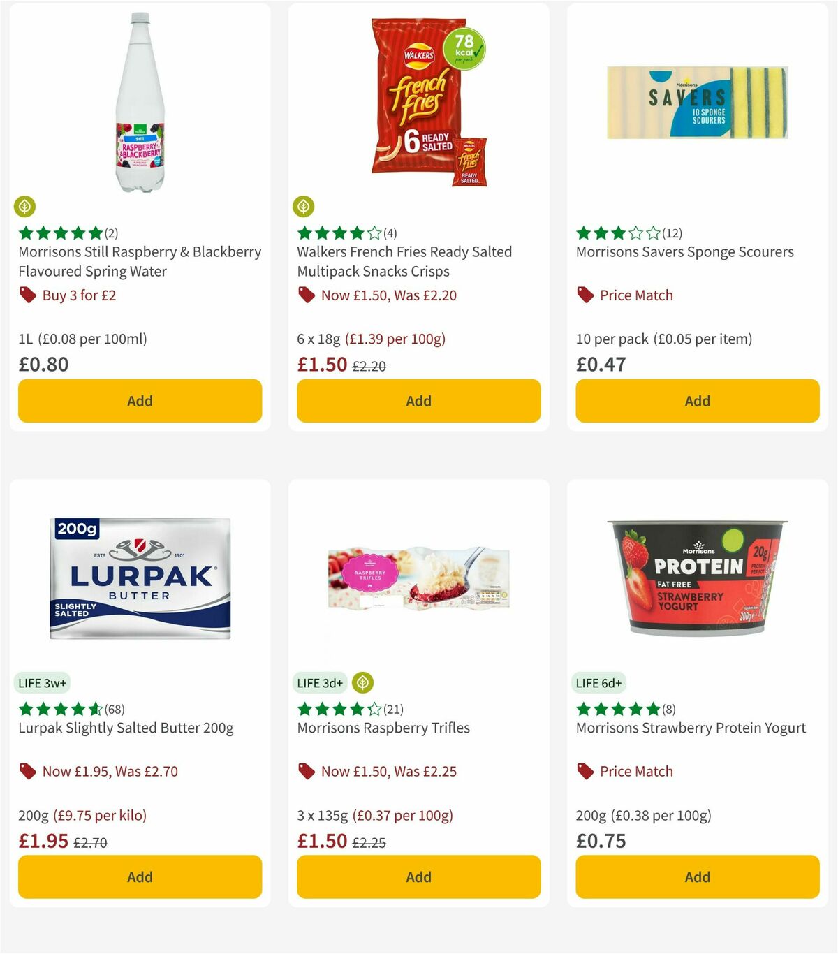
Task: Add the Raspberry & Blackberry Spring Water to basket
Action: [x=140, y=401]
